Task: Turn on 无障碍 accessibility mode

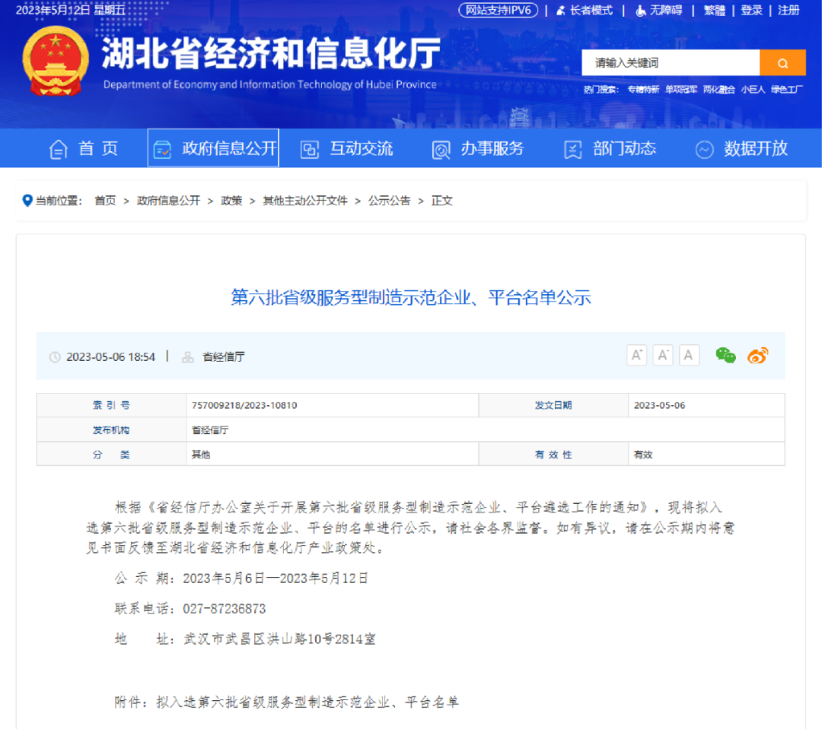Action: point(659,10)
